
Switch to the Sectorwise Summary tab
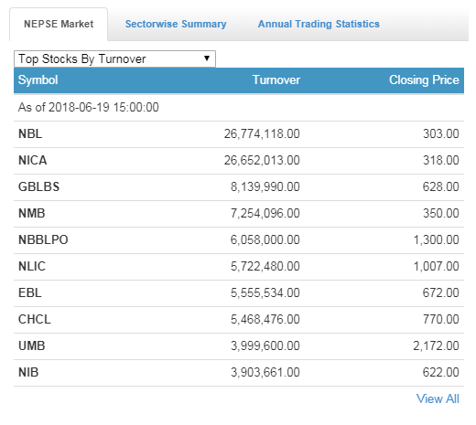[176, 24]
